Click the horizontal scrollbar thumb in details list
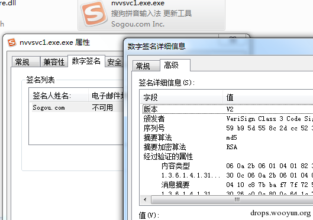This screenshot has height=220, width=313. [x=232, y=199]
